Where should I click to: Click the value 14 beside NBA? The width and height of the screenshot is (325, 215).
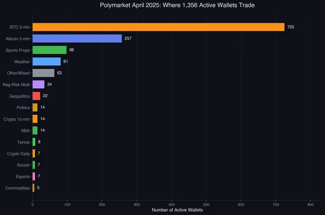(x=43, y=130)
